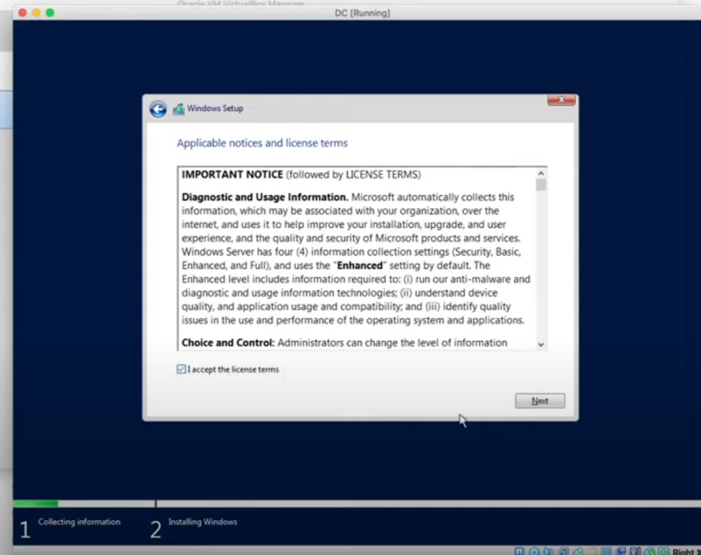Click the Windows Setup title bar icon
This screenshot has width=701, height=555.
coord(179,109)
